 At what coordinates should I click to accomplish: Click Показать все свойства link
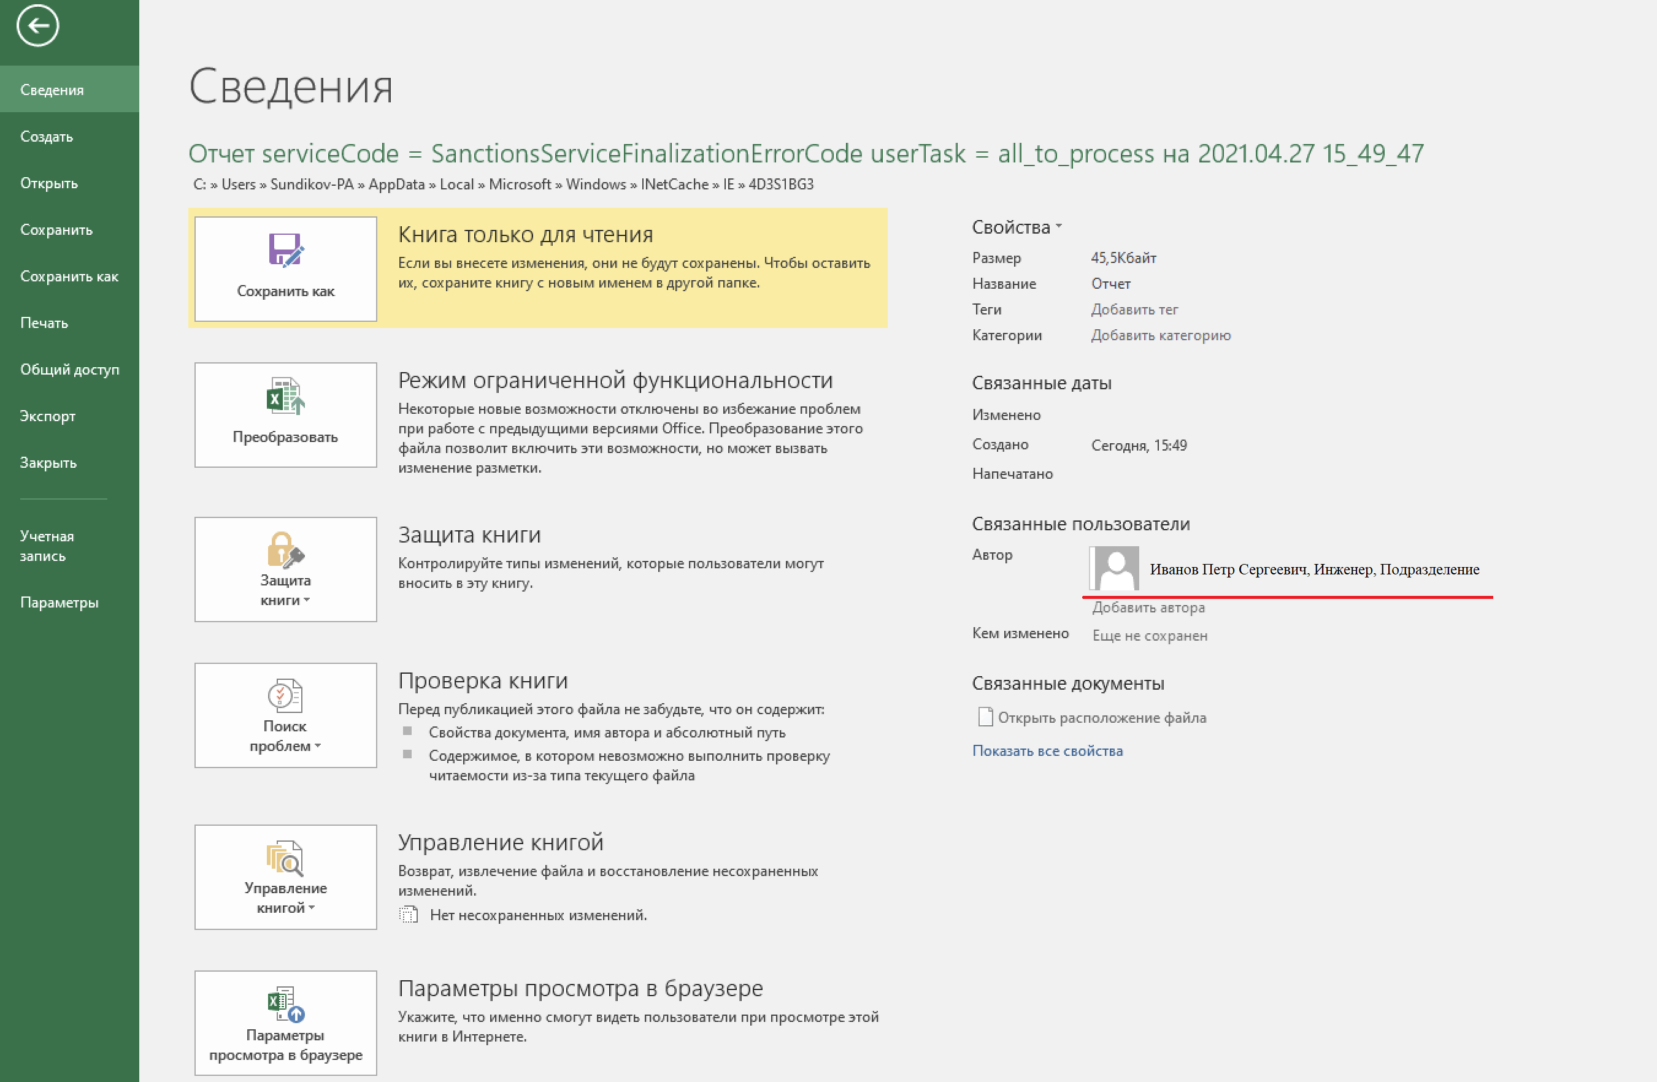point(1047,751)
